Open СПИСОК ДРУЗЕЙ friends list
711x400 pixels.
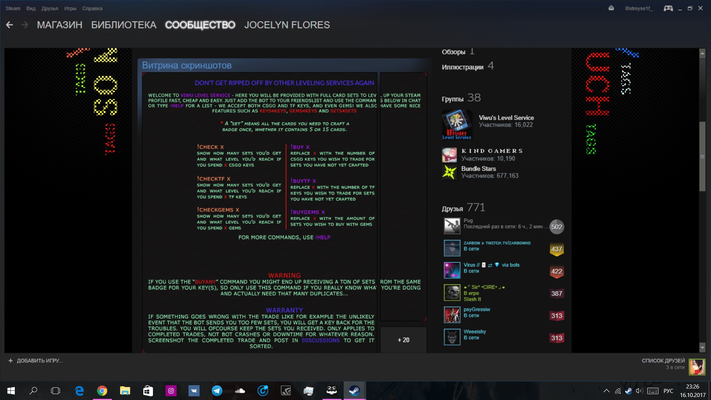pyautogui.click(x=663, y=360)
